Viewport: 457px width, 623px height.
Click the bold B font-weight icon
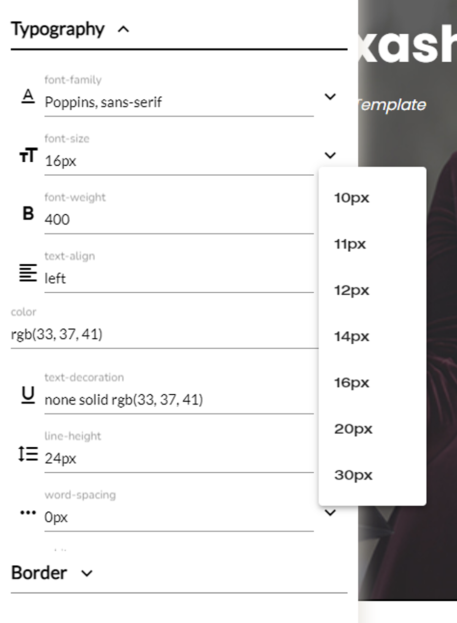(28, 213)
